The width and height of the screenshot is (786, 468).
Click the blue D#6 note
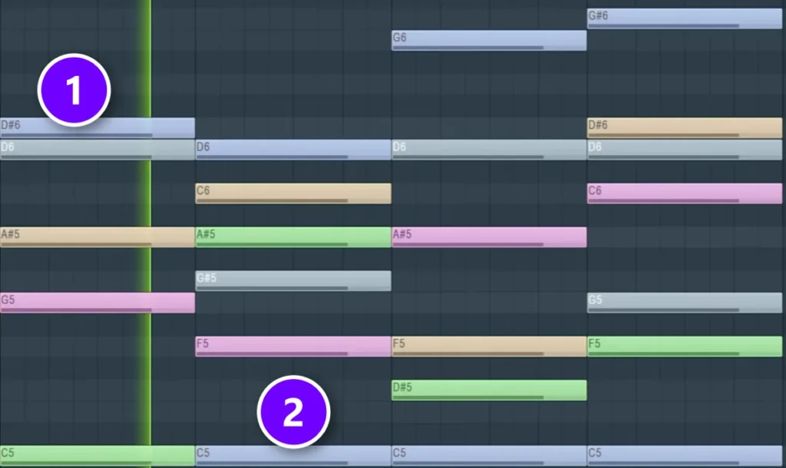point(97,128)
